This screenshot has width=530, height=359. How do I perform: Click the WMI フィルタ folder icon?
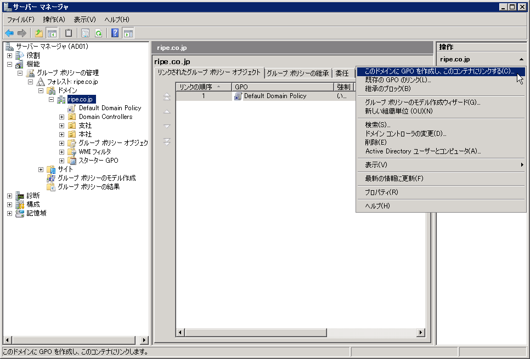72,152
